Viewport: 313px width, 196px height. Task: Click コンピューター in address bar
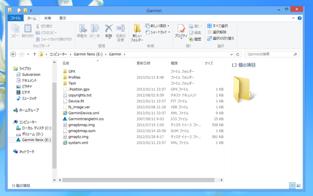[58, 54]
